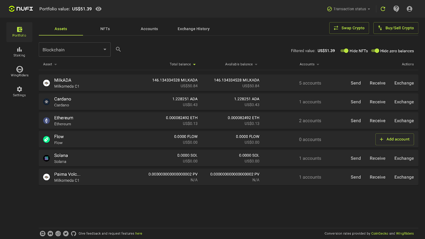Sort by the Total balance column
Screen dimensions: 425x239
[x=183, y=64]
